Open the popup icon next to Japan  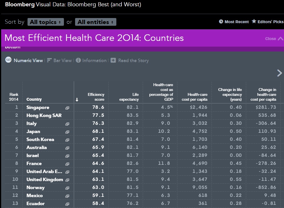(67, 132)
